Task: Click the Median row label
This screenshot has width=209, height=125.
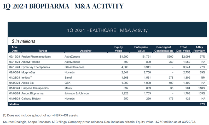Action: point(14,104)
